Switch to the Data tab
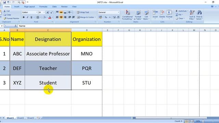 [x=54, y=6]
